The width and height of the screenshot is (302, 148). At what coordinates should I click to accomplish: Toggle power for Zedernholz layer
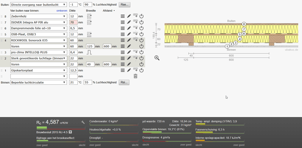click(x=142, y=16)
